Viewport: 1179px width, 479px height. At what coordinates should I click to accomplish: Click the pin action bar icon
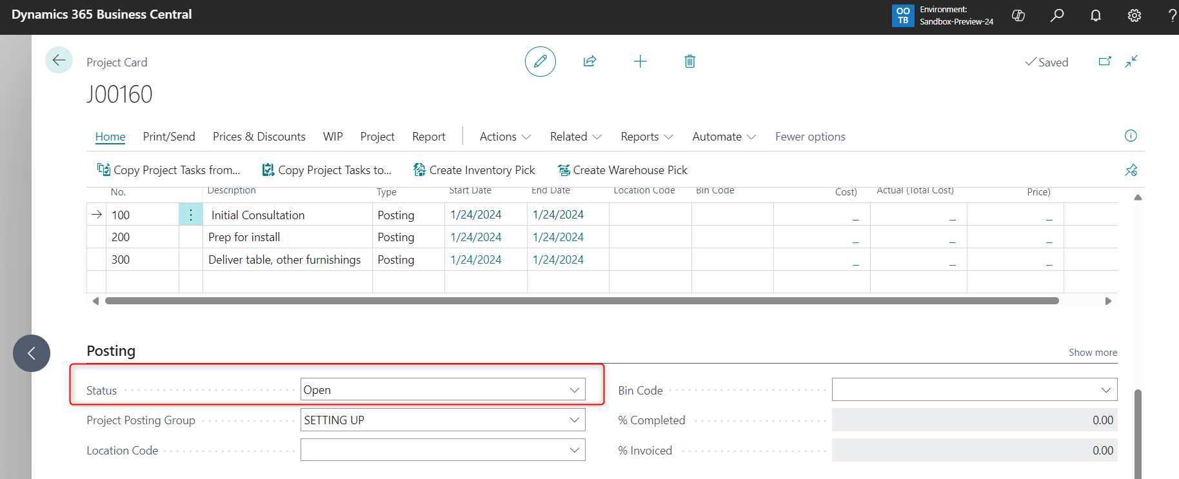coord(1131,170)
